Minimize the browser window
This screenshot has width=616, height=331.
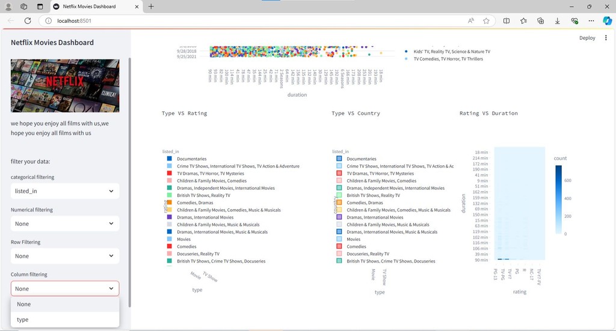(x=571, y=7)
